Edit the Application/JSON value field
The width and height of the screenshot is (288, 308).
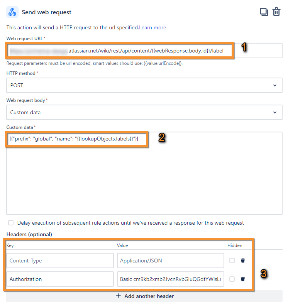coord(170,261)
